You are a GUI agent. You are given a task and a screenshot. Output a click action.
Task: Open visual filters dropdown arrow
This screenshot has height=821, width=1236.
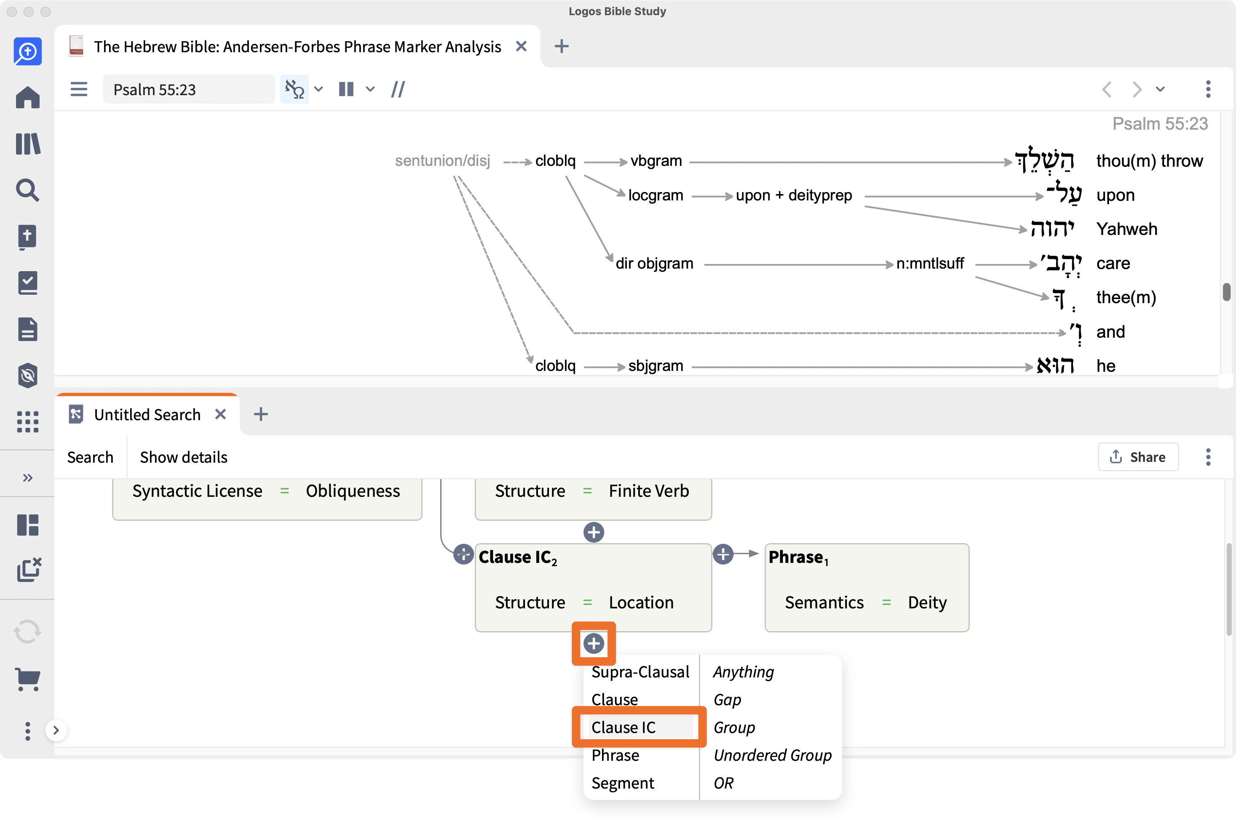(370, 89)
